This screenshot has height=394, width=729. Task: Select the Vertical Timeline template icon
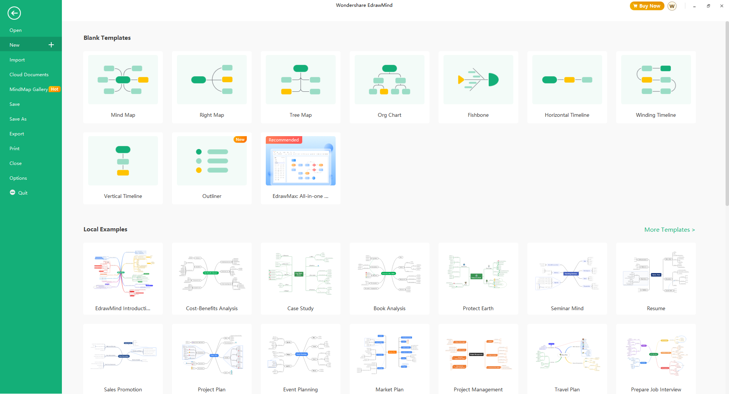tap(123, 161)
